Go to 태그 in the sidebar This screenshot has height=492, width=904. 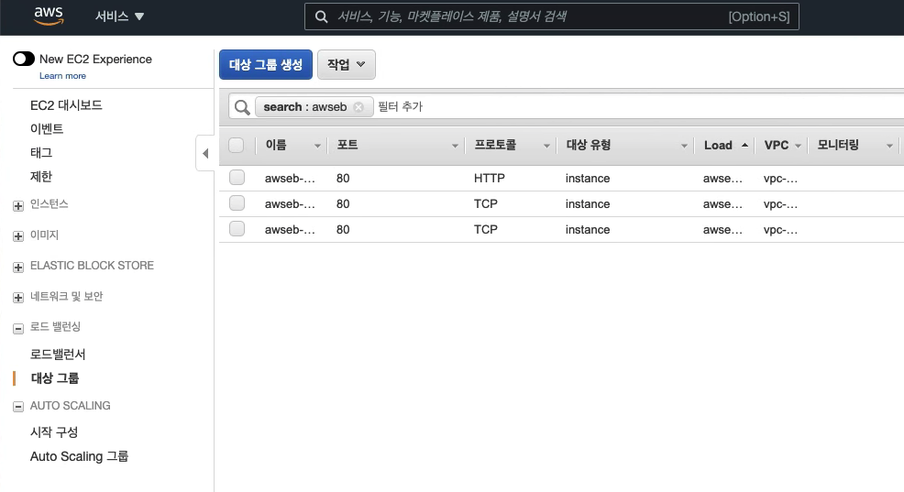41,153
